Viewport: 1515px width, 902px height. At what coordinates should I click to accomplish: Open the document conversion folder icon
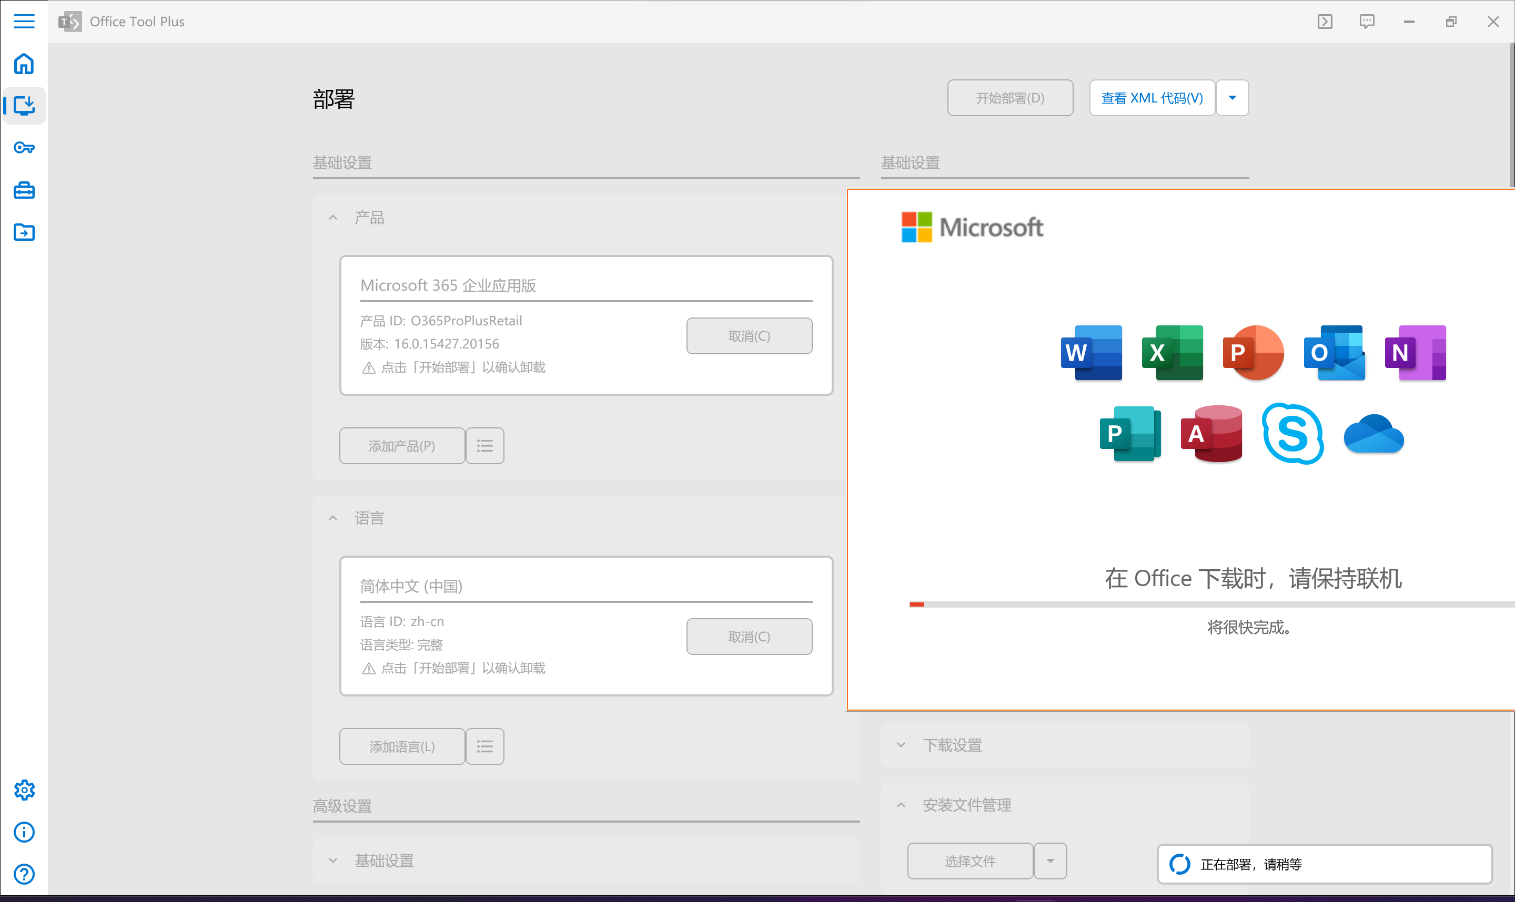click(24, 232)
